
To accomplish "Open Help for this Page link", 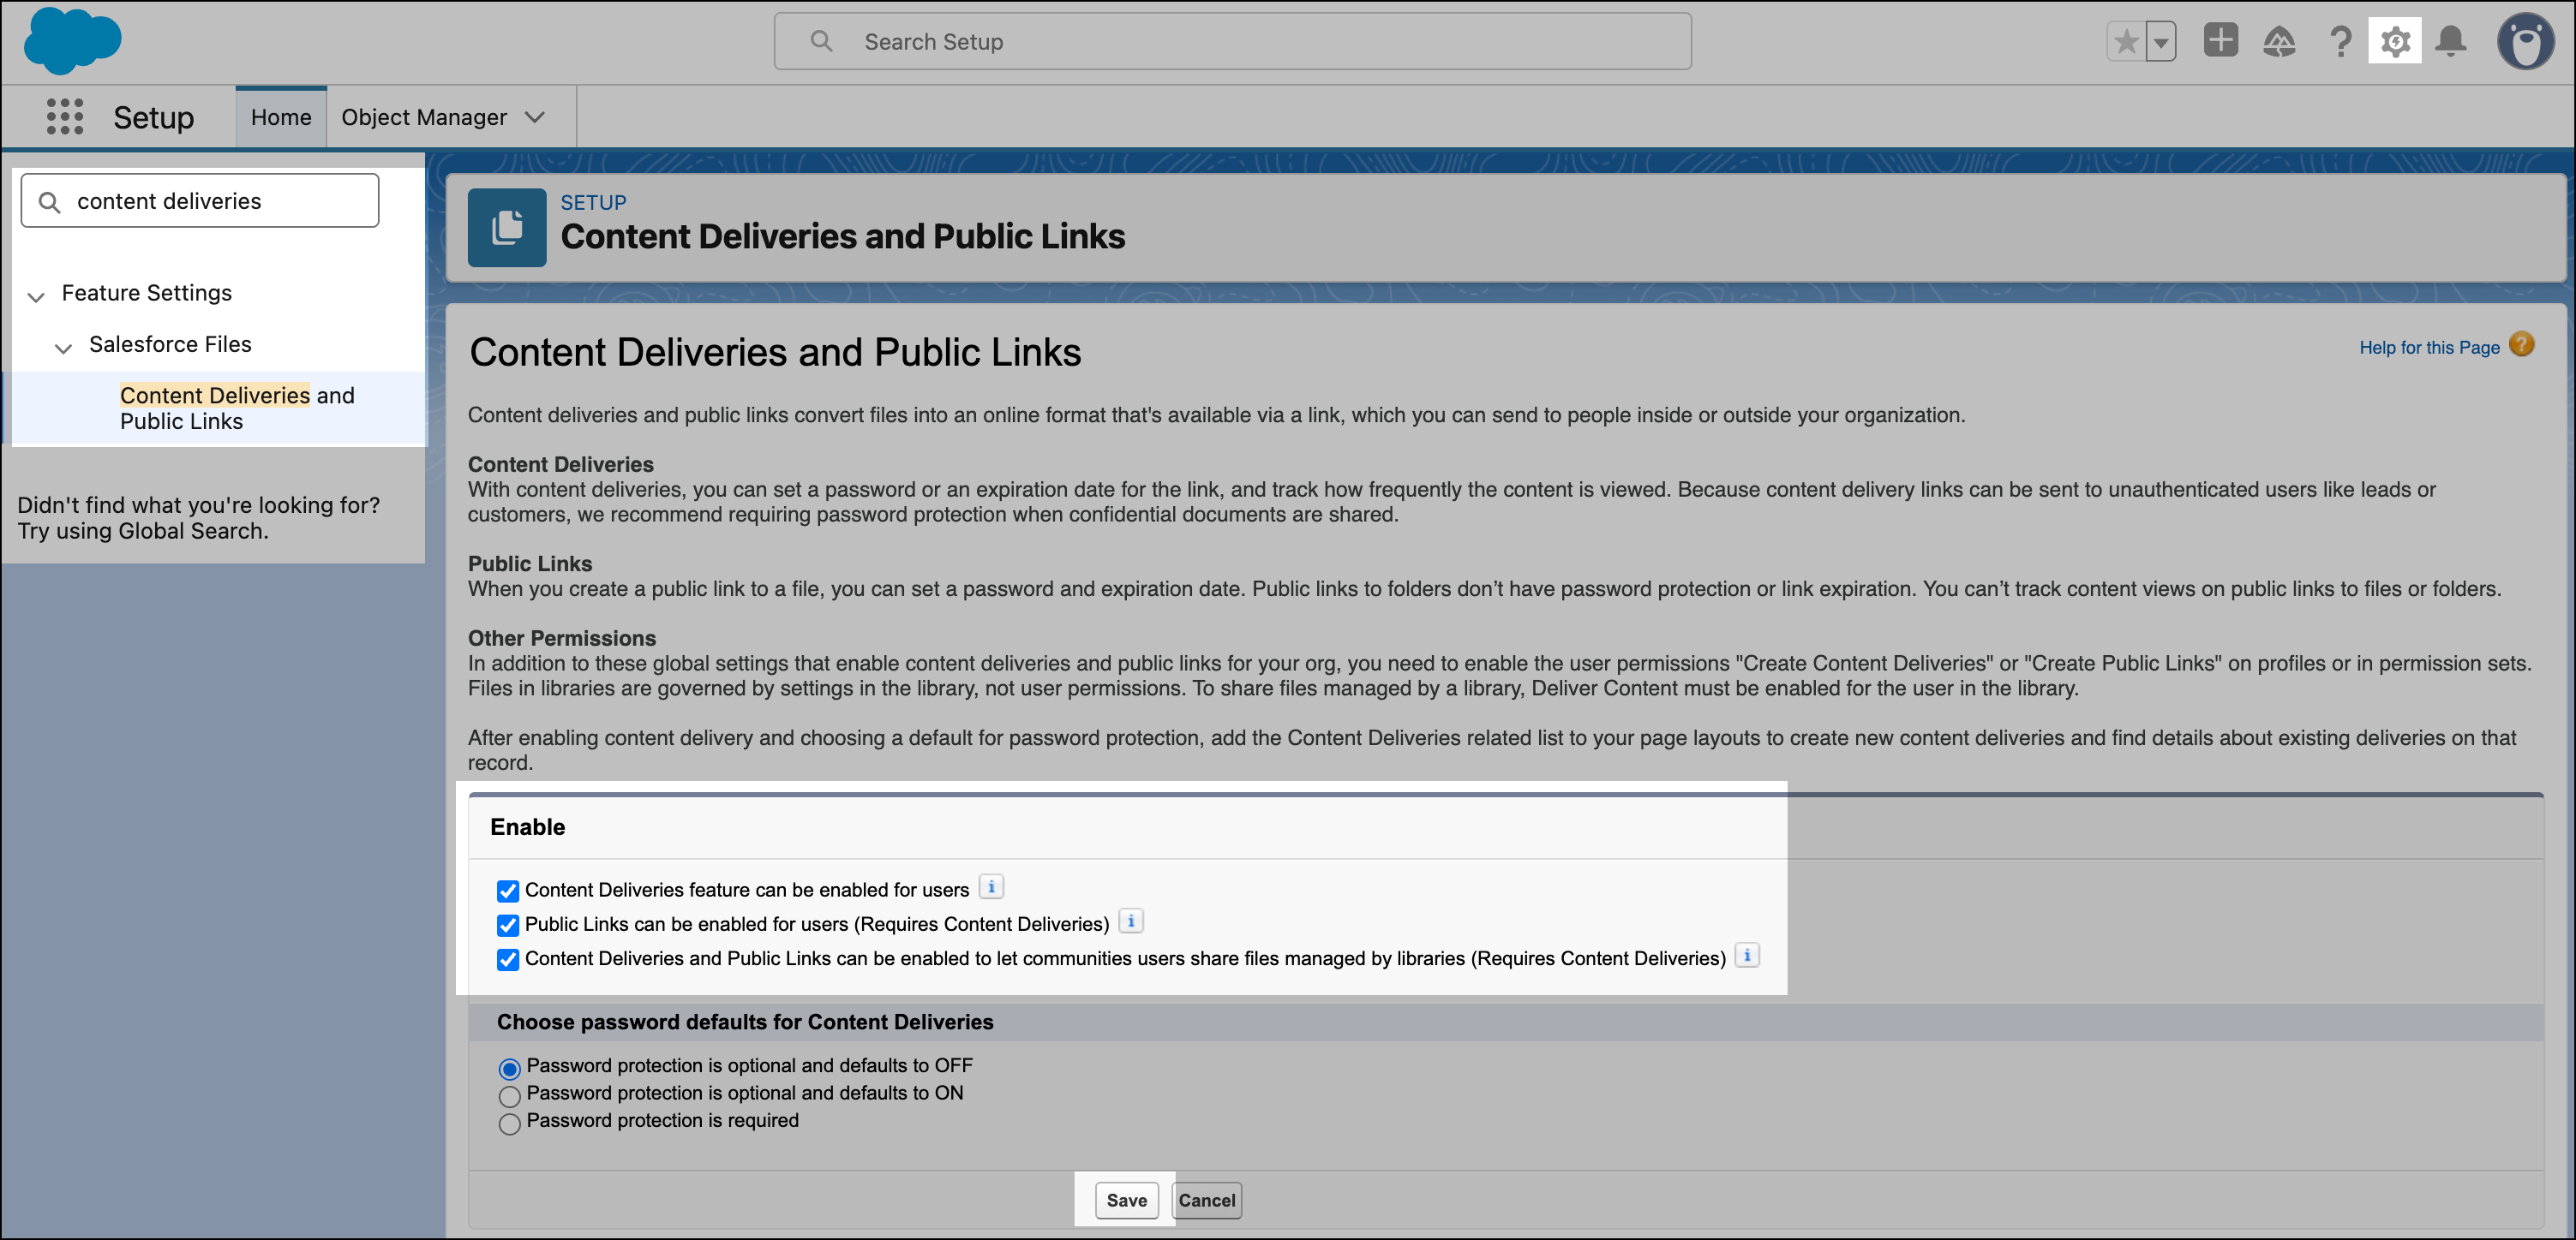I will click(2429, 347).
